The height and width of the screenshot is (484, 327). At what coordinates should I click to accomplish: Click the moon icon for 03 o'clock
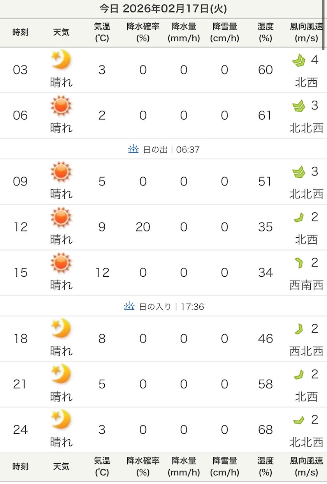pyautogui.click(x=61, y=60)
